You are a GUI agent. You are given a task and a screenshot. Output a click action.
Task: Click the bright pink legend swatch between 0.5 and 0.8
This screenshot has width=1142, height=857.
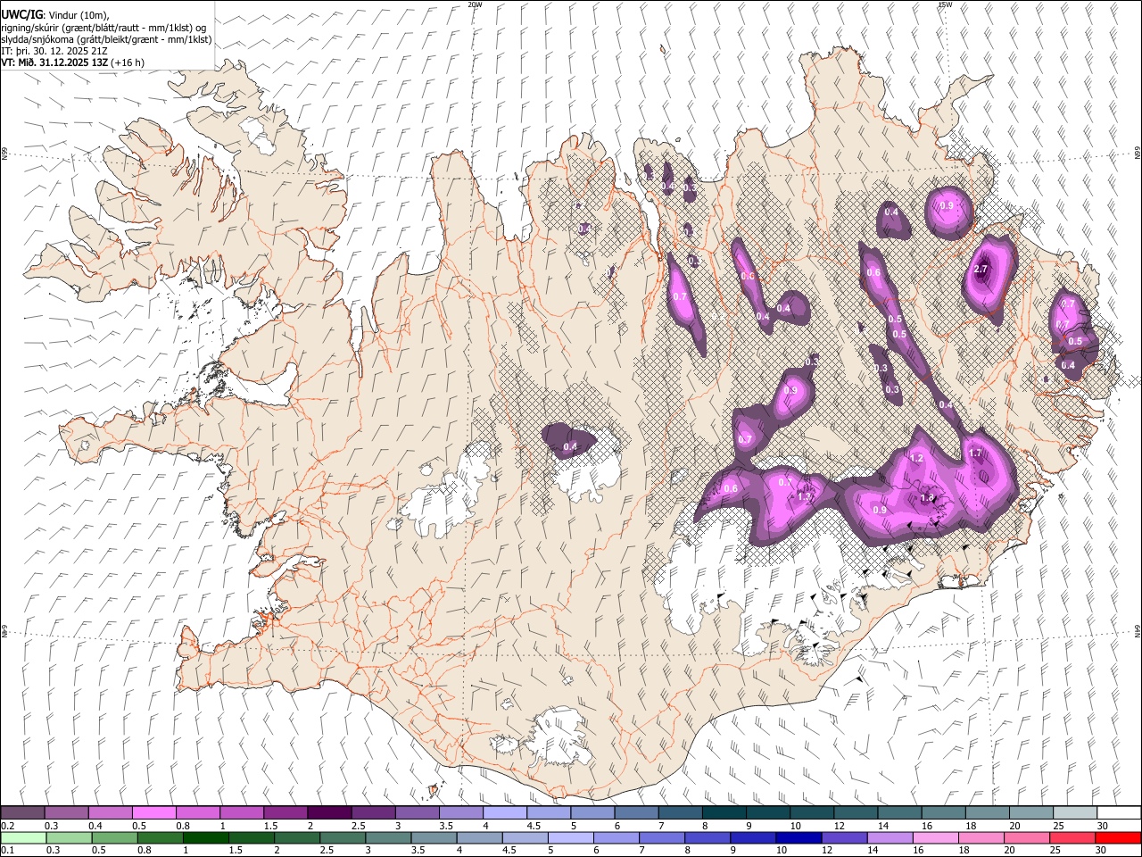(153, 812)
